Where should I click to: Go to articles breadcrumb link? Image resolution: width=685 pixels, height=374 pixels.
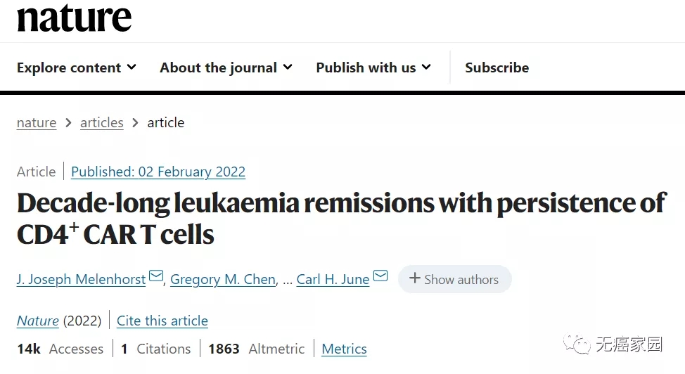[101, 122]
